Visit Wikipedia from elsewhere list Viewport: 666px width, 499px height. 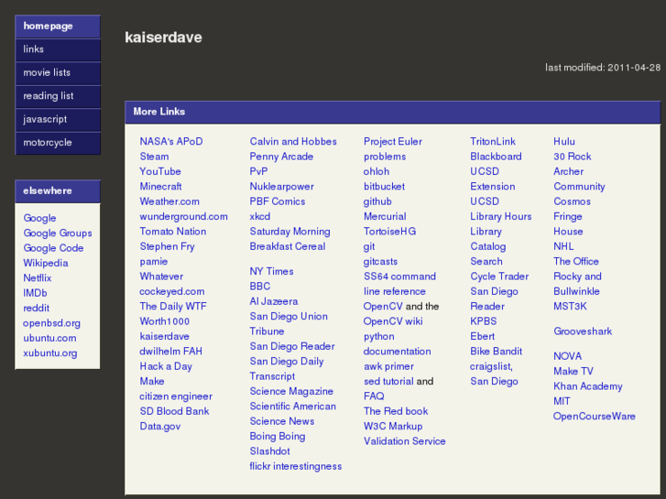(x=46, y=263)
